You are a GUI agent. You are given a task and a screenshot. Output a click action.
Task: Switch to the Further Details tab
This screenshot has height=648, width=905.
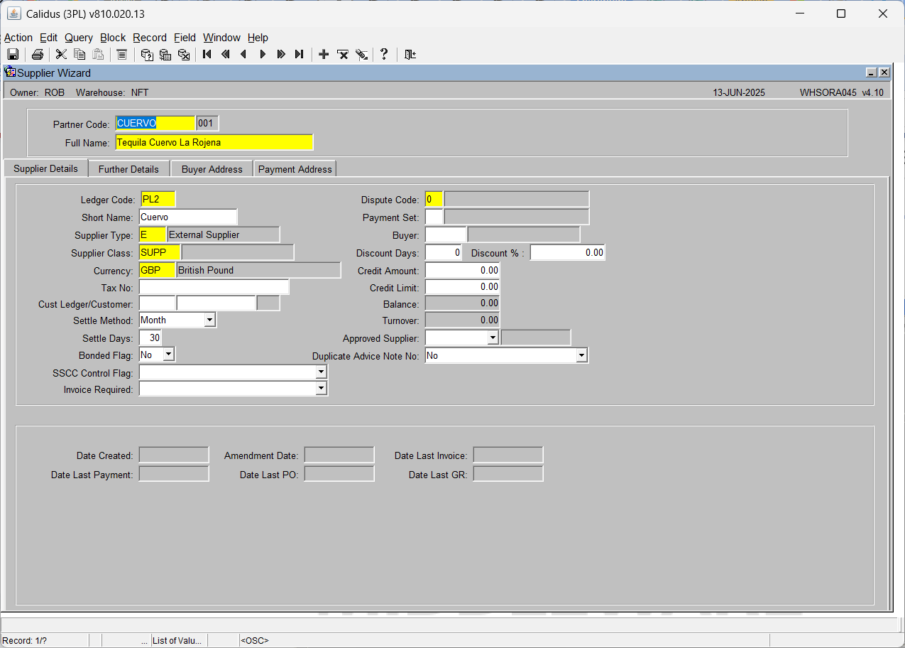coord(128,169)
